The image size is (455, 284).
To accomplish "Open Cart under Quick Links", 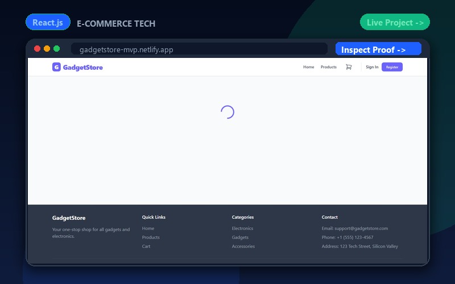I will coord(146,247).
